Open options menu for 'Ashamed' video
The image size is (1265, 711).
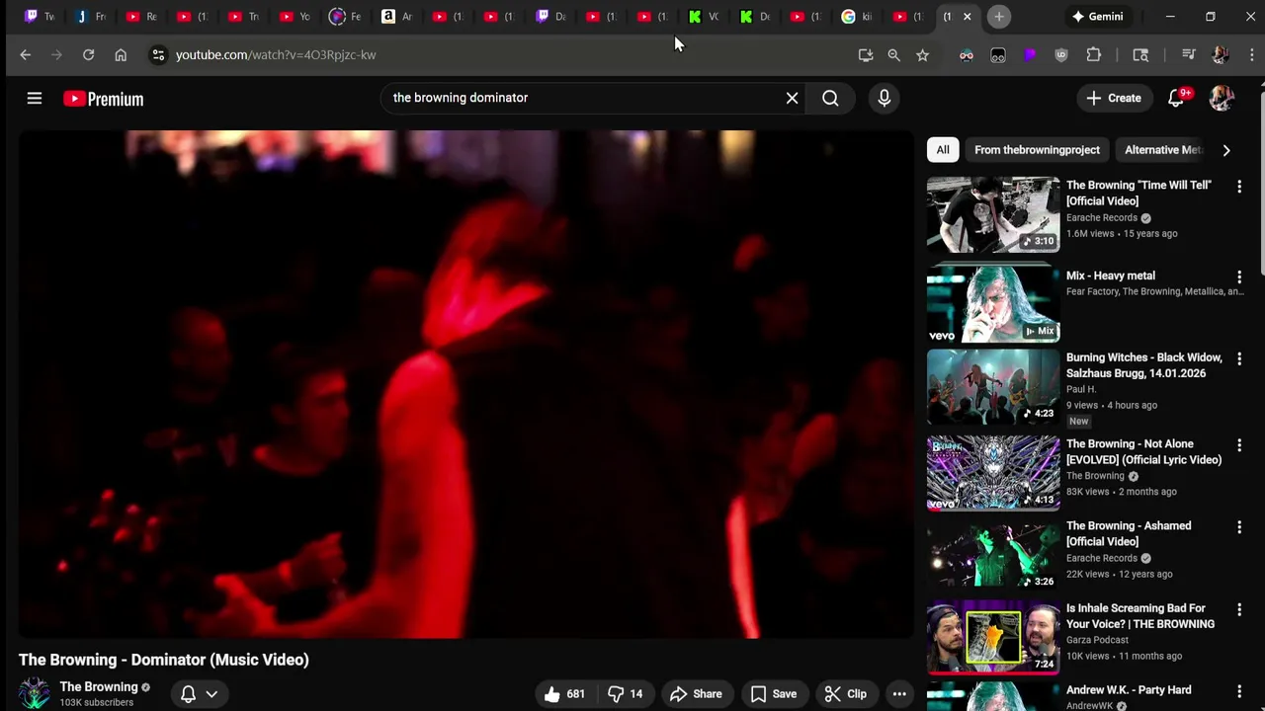[x=1239, y=528]
